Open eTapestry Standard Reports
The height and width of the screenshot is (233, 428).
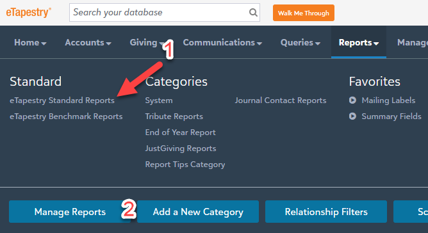(62, 100)
